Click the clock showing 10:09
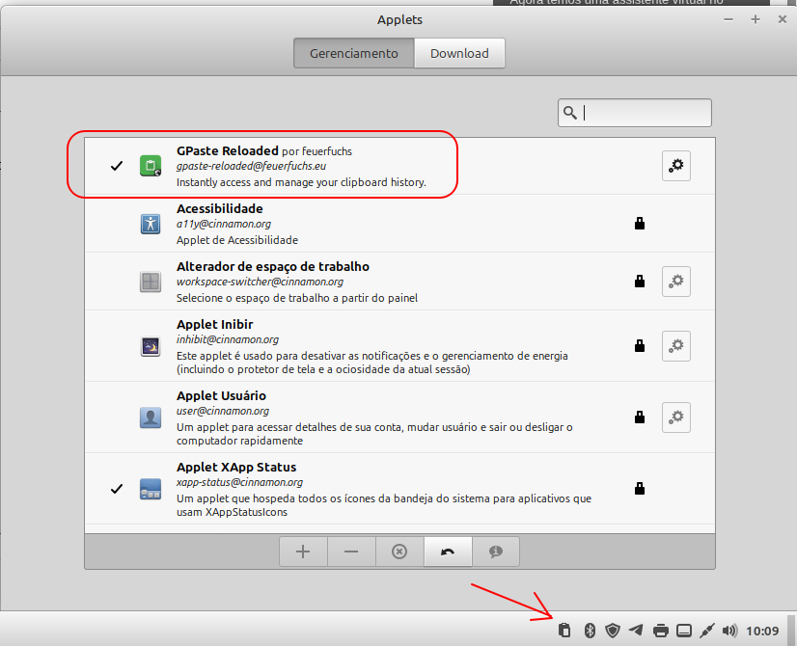 click(762, 631)
